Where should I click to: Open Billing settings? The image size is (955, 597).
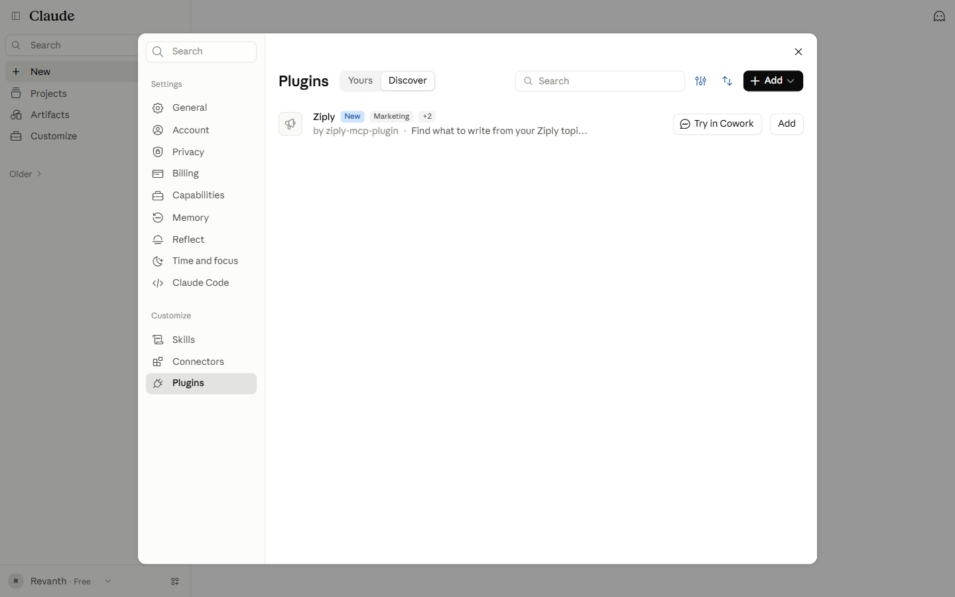point(201,174)
